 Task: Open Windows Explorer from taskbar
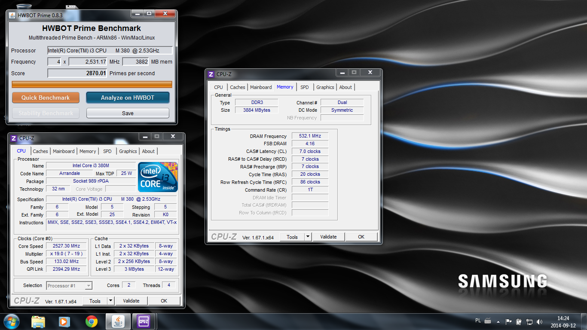[x=38, y=321]
